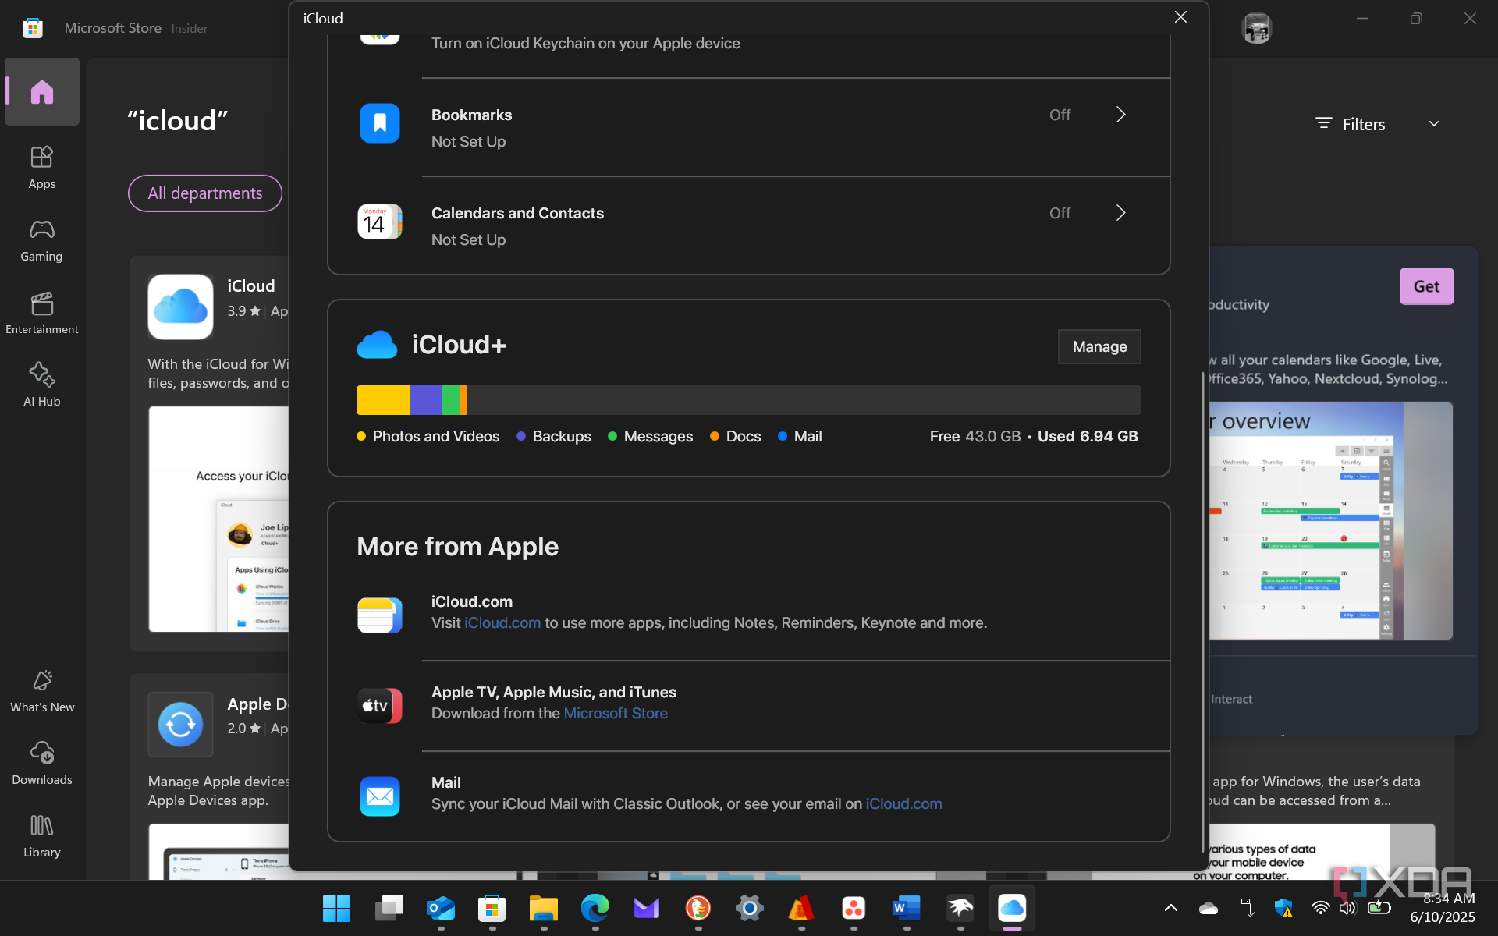Open the Filters dropdown in Microsoft Store
The image size is (1498, 936).
pyautogui.click(x=1377, y=124)
